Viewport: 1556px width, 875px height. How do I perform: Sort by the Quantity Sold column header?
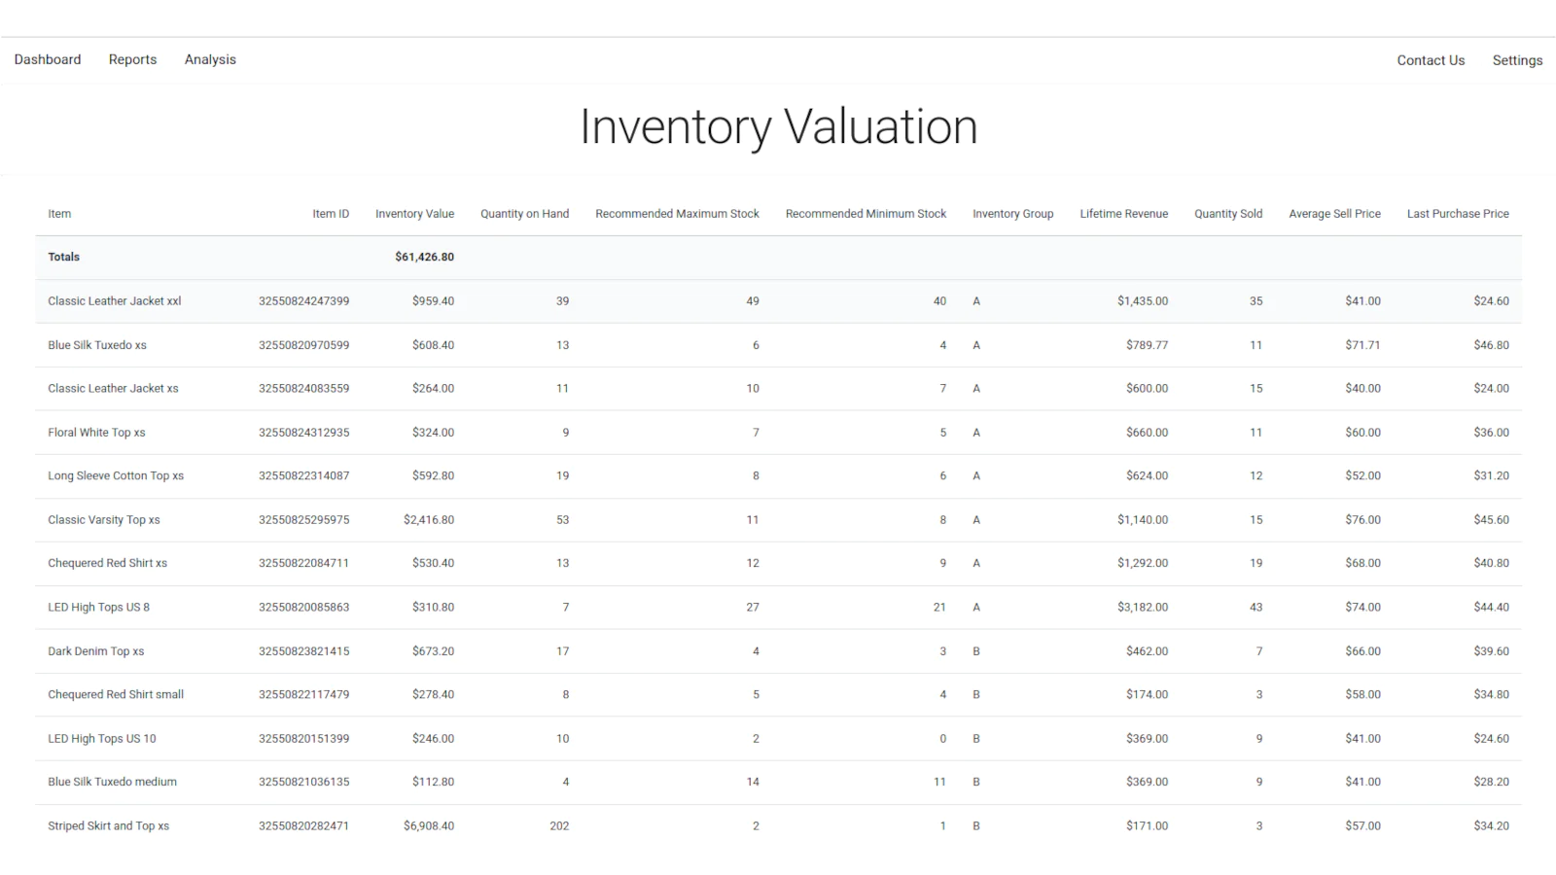coord(1228,214)
